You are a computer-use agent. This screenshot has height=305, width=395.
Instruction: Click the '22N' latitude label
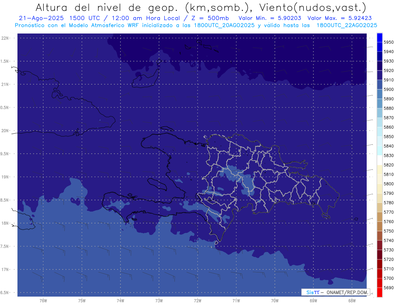(5, 38)
